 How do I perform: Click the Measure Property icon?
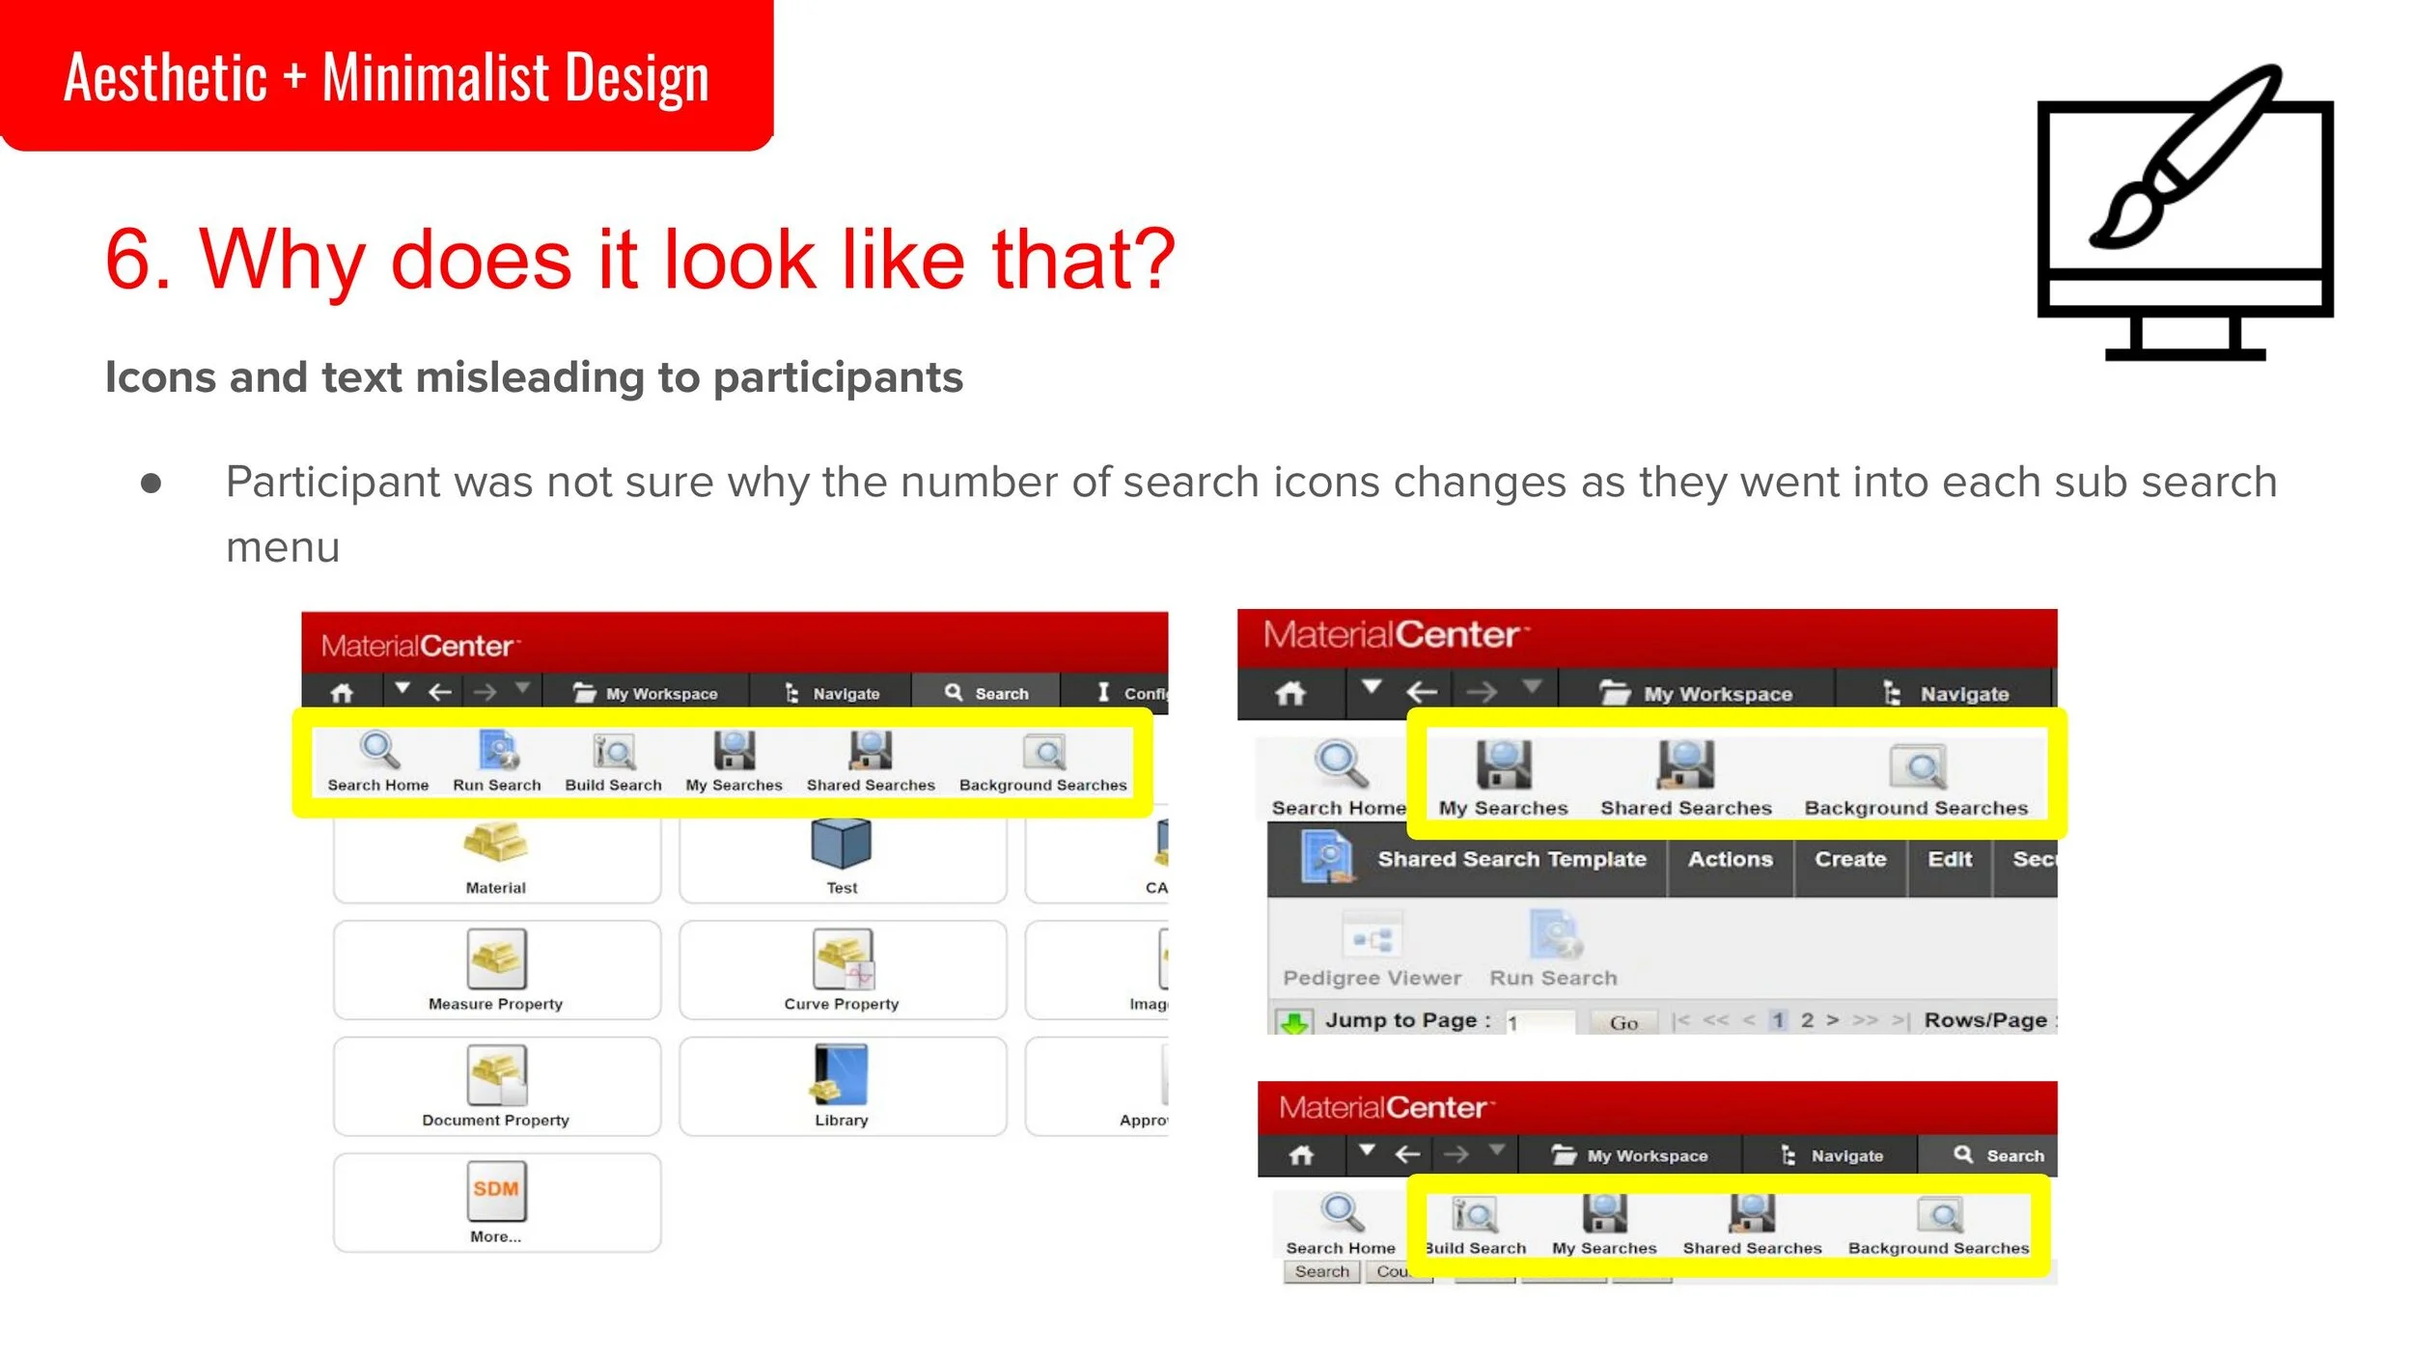496,960
